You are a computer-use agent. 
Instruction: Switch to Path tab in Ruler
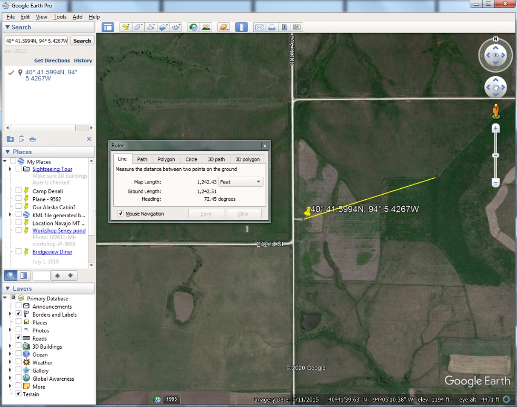pyautogui.click(x=142, y=159)
